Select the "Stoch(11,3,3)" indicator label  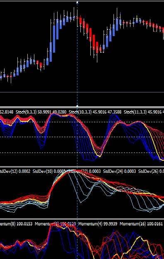tap(135, 112)
